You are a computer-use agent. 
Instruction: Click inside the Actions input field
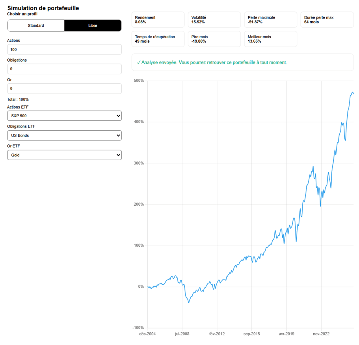tap(64, 49)
